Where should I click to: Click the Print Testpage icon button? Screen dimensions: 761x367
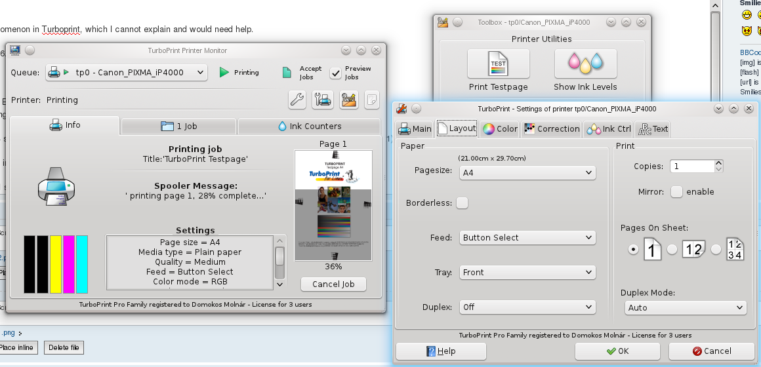pyautogui.click(x=499, y=64)
